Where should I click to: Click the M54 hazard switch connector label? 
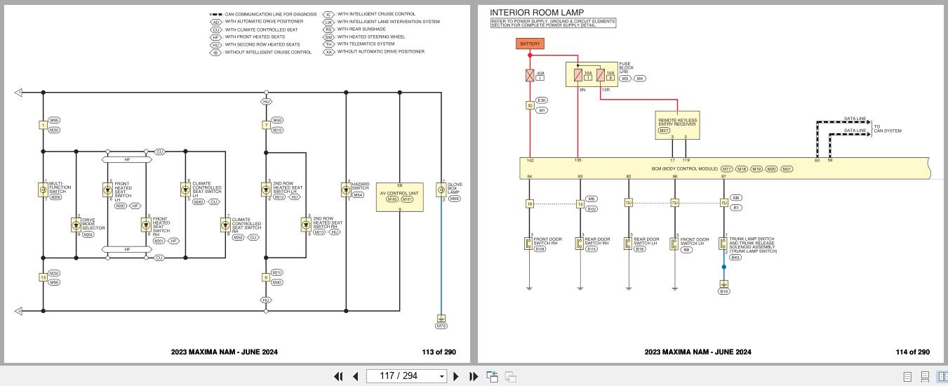[358, 195]
